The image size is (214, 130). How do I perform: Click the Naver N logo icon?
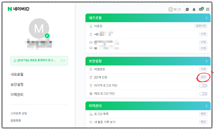pos(10,9)
